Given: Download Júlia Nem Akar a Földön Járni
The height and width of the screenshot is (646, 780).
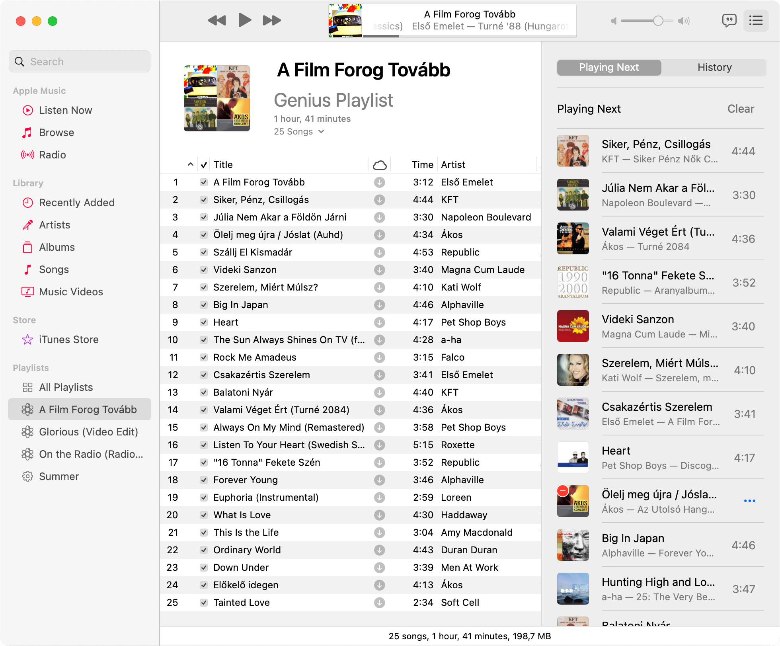Looking at the screenshot, I should click(380, 217).
